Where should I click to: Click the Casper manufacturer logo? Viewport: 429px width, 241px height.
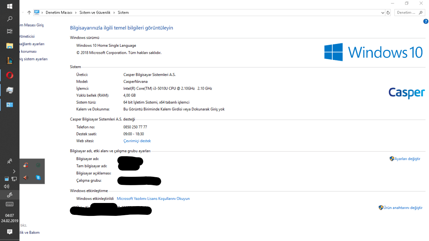click(407, 92)
